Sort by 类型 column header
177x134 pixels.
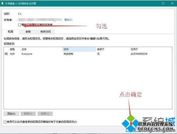[12, 49]
